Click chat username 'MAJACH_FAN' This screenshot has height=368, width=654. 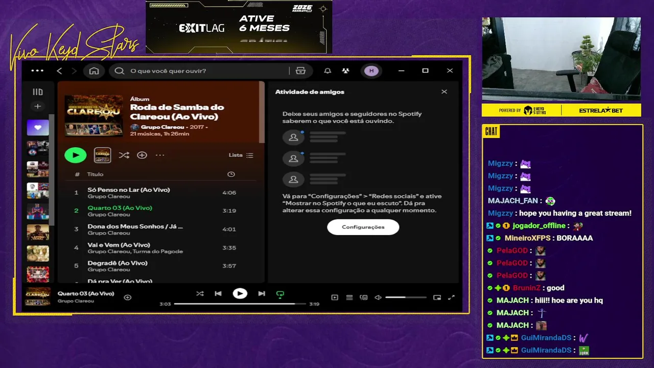513,201
